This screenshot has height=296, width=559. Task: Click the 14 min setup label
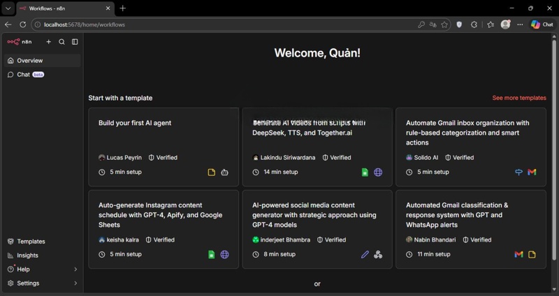point(281,172)
